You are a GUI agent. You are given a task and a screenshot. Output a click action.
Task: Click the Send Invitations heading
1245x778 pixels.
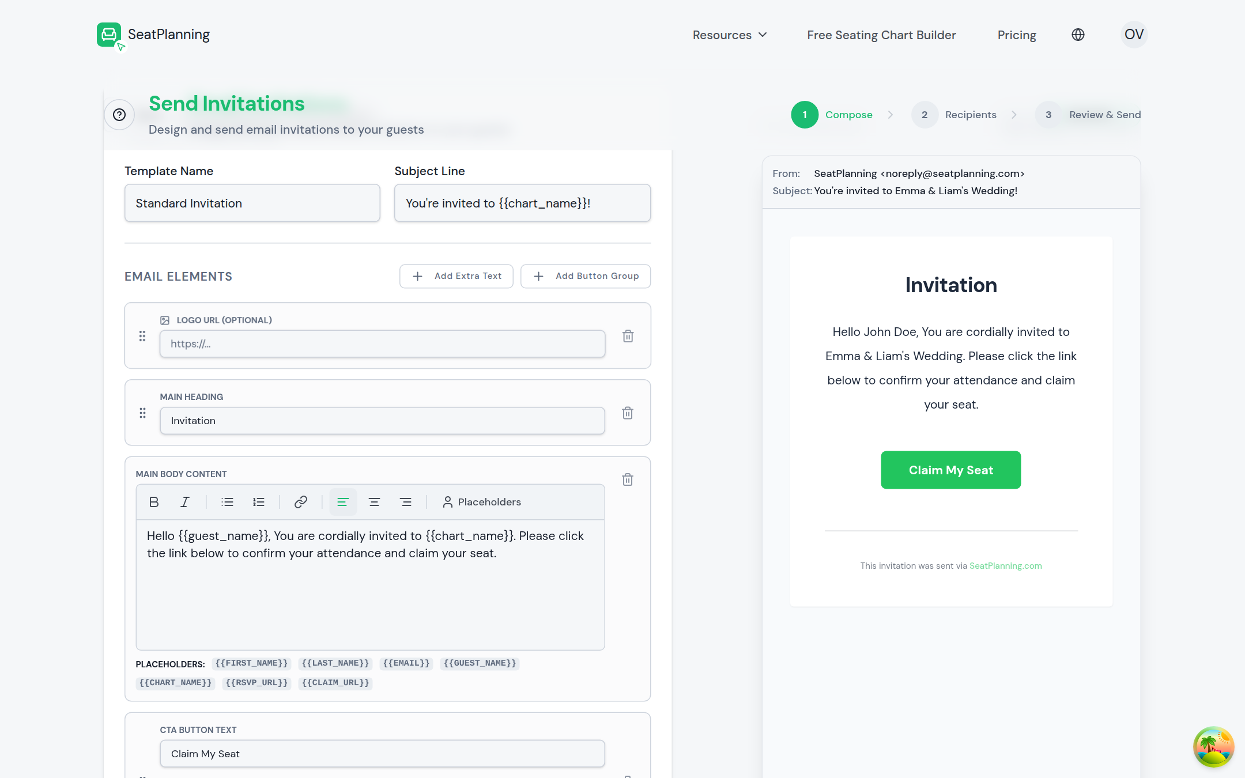pyautogui.click(x=227, y=104)
